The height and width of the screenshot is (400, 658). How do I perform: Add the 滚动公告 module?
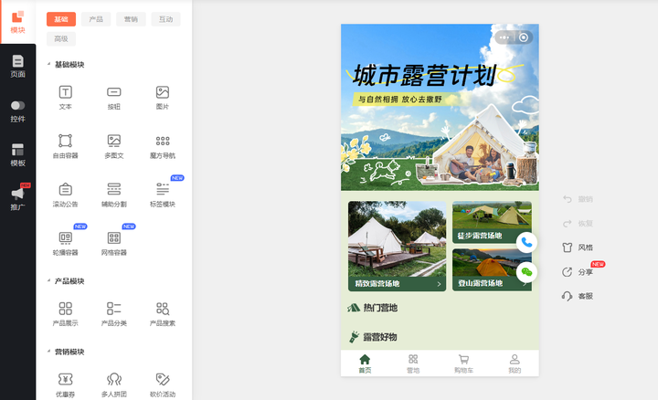coord(65,195)
